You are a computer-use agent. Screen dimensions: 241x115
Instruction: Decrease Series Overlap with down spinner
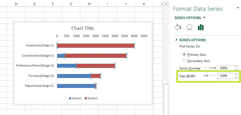[x=236, y=69]
